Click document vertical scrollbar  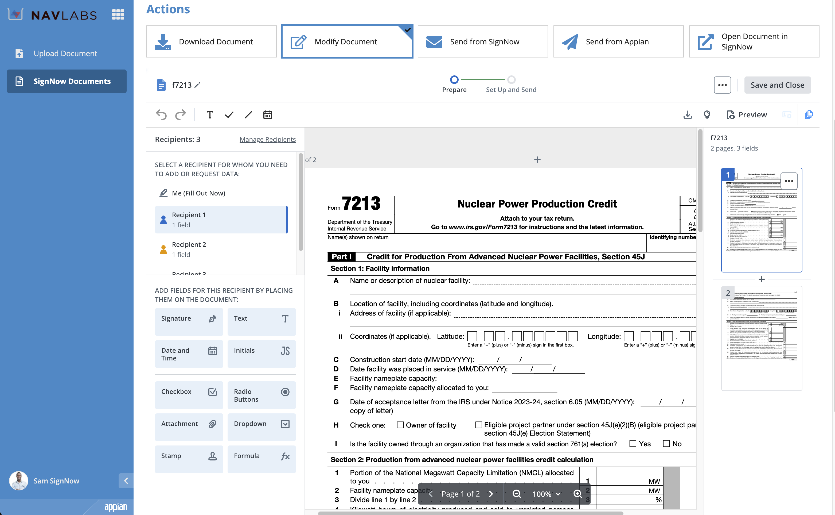point(700,180)
